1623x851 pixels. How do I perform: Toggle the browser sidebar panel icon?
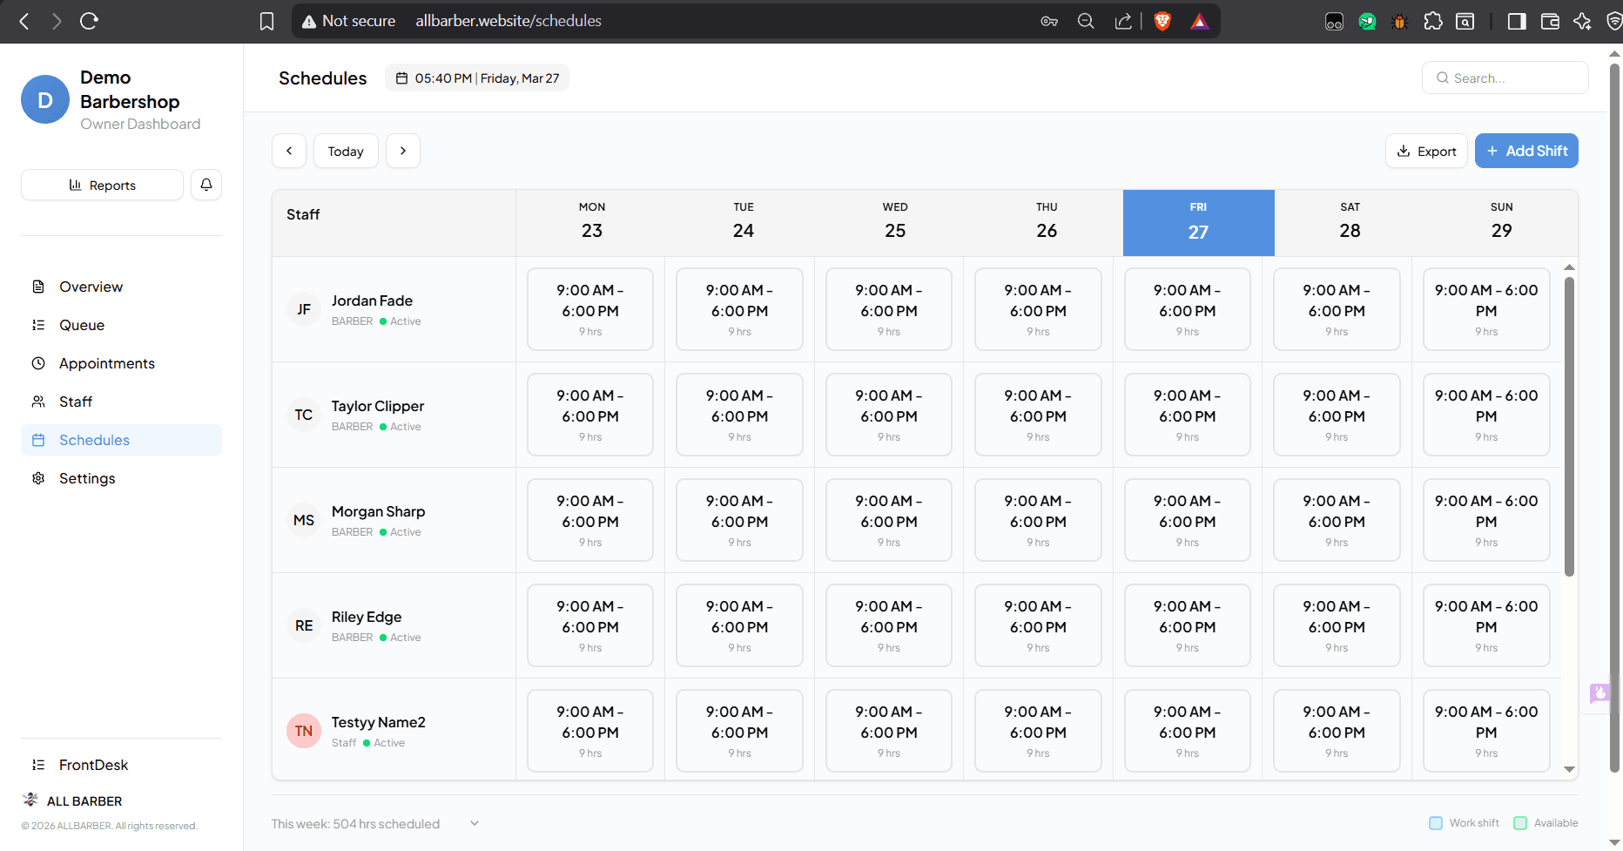click(x=1517, y=21)
